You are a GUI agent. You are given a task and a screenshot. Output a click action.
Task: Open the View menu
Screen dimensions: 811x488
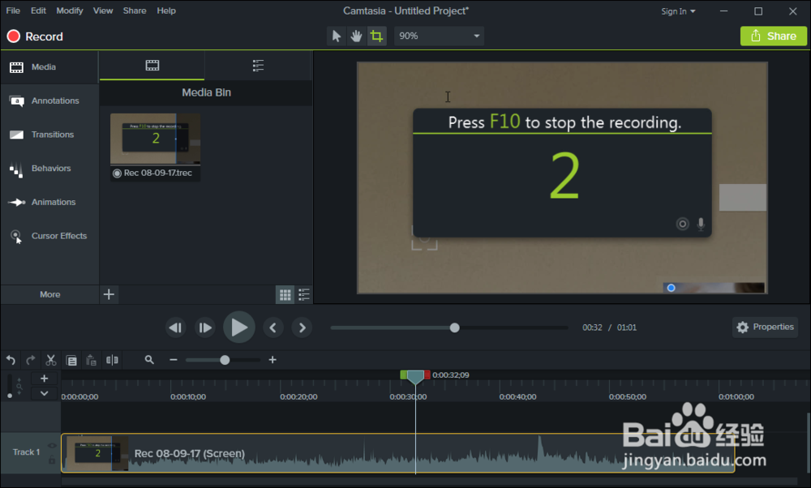pyautogui.click(x=103, y=11)
